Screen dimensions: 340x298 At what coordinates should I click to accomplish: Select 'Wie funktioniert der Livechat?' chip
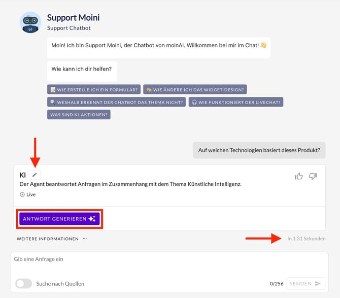(236, 102)
